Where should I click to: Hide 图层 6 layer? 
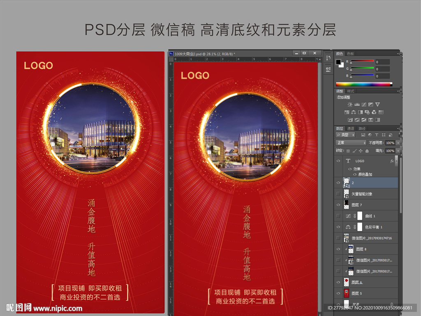(x=338, y=282)
